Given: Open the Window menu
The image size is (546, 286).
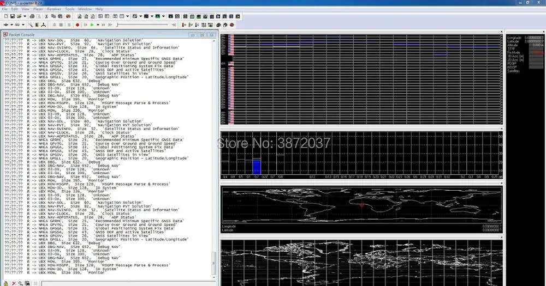Looking at the screenshot, I should (85, 9).
